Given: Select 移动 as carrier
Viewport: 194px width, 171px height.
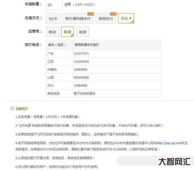Looking at the screenshot, I should pos(52,32).
